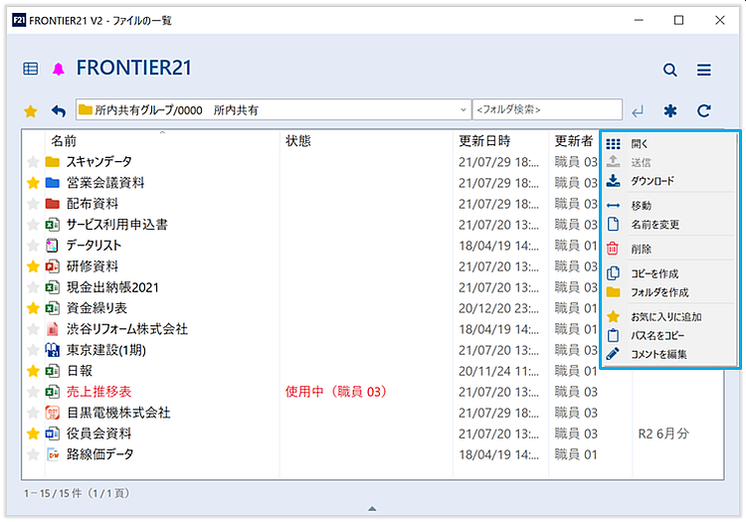Open the search magnifier icon
Screen dimensions: 746x522
tap(670, 70)
